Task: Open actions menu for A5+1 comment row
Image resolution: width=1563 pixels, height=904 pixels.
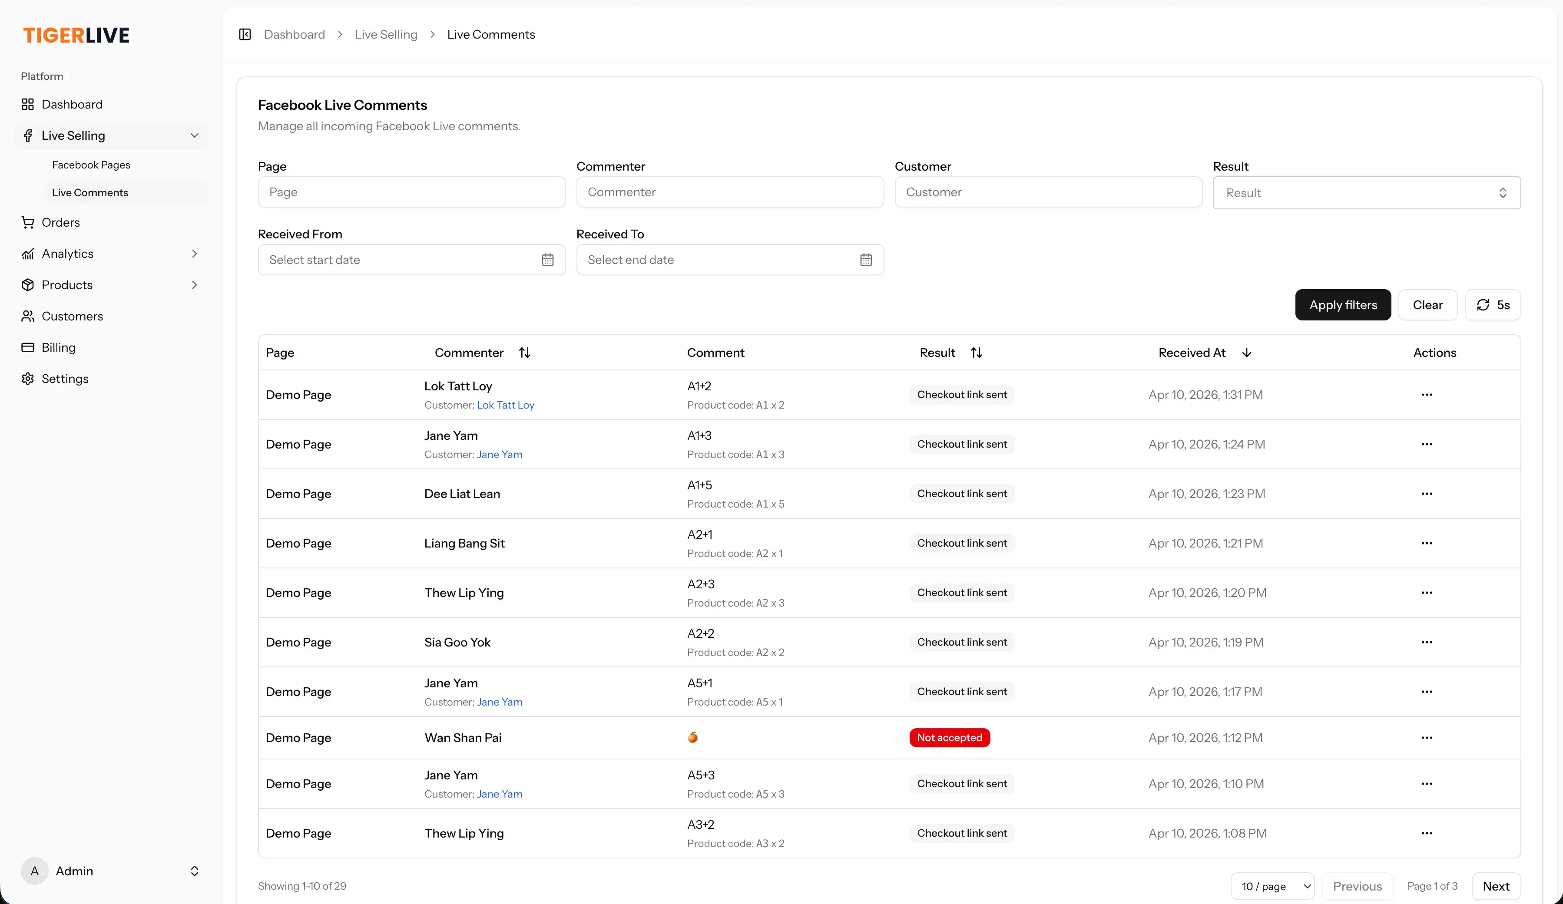Action: [1427, 691]
